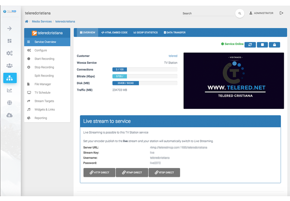The width and height of the screenshot is (290, 201).
Task: Click the Stream Key label
Action: click(x=91, y=153)
